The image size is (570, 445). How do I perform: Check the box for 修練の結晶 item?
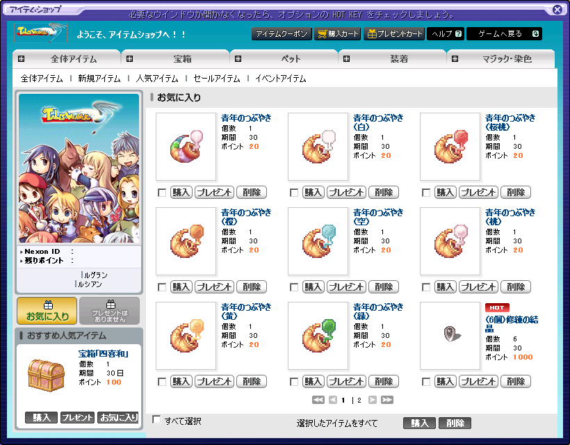(426, 382)
